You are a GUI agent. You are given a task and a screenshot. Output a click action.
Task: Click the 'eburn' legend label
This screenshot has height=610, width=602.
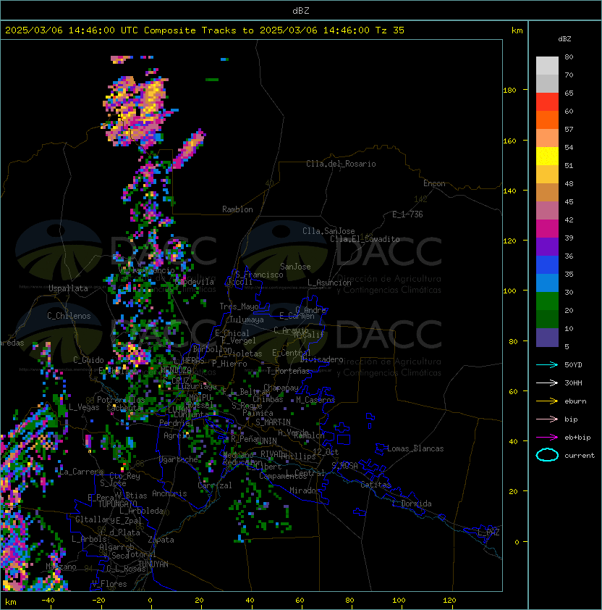pos(575,401)
